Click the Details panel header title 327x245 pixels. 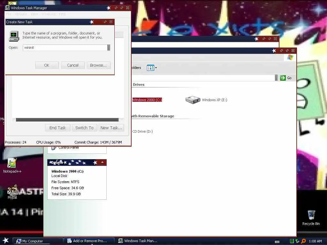(x=57, y=162)
